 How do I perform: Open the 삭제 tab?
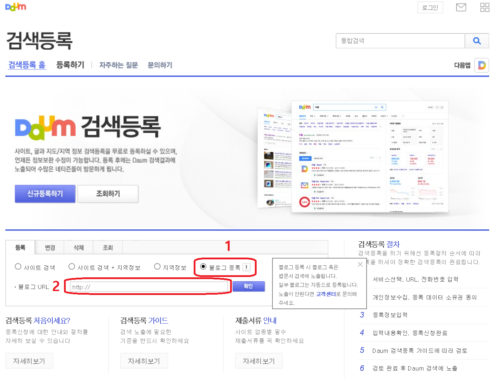(79, 248)
